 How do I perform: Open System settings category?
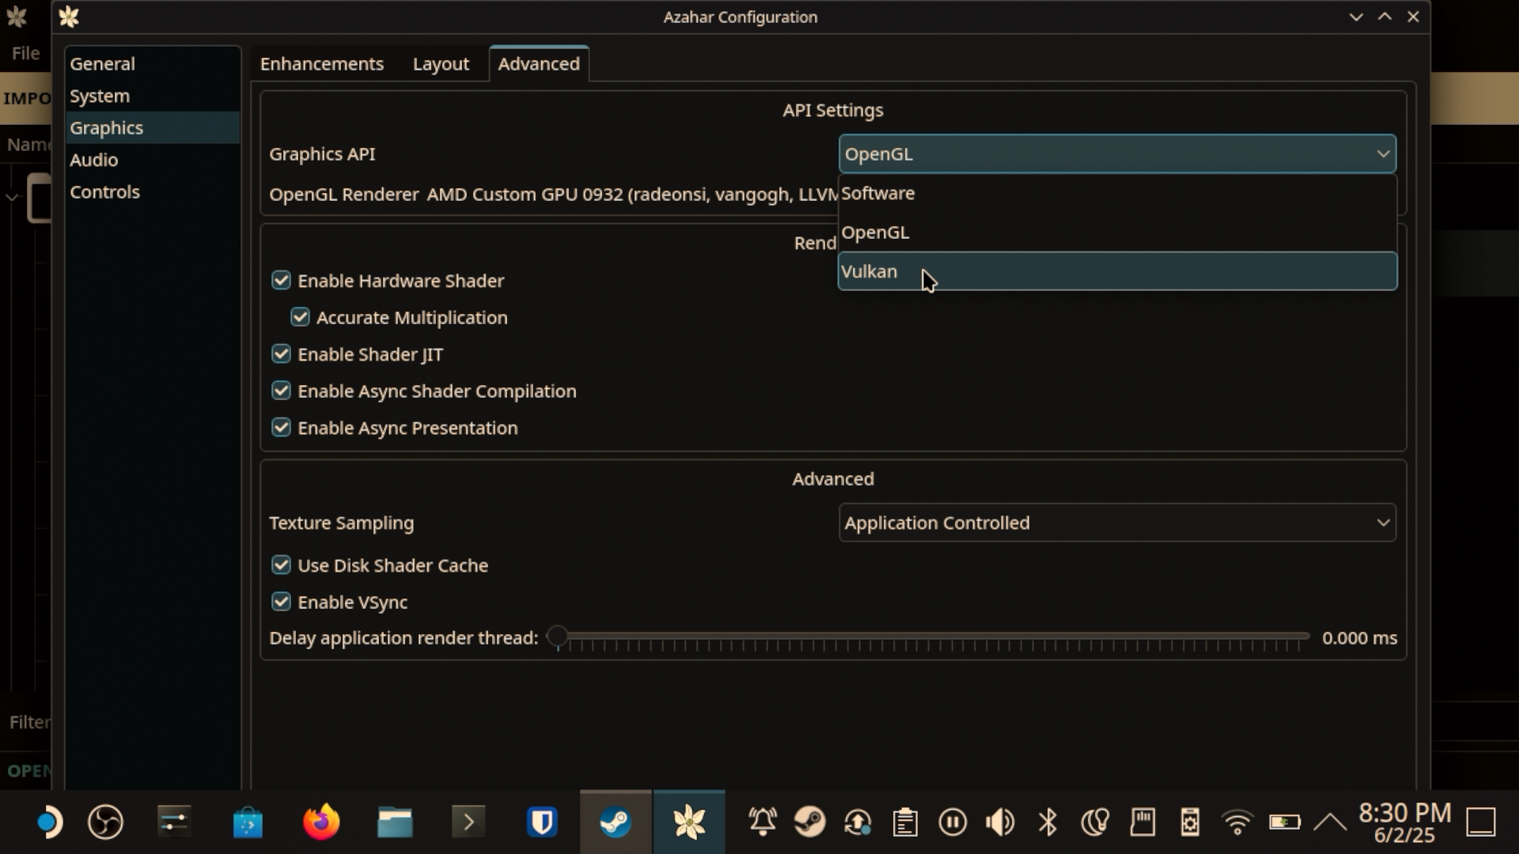(152, 96)
